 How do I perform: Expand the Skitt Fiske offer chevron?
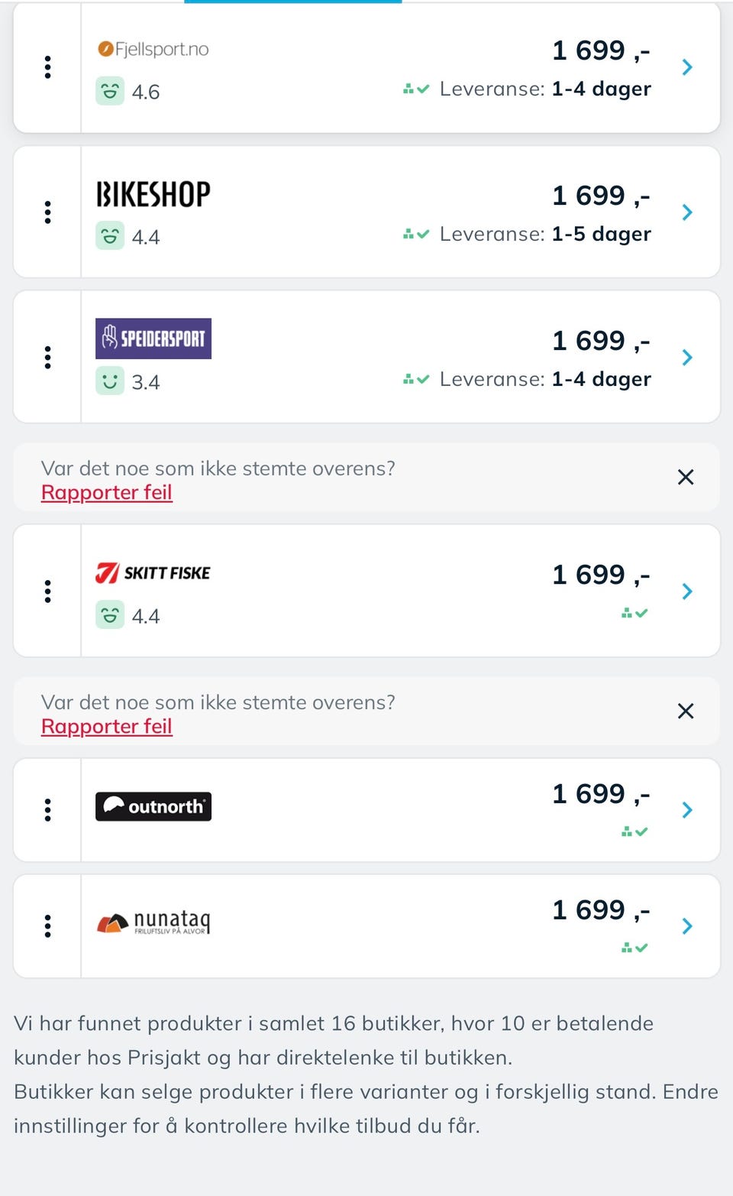687,592
